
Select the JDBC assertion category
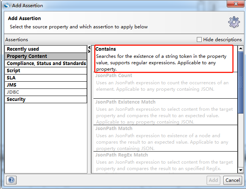tap(46, 92)
